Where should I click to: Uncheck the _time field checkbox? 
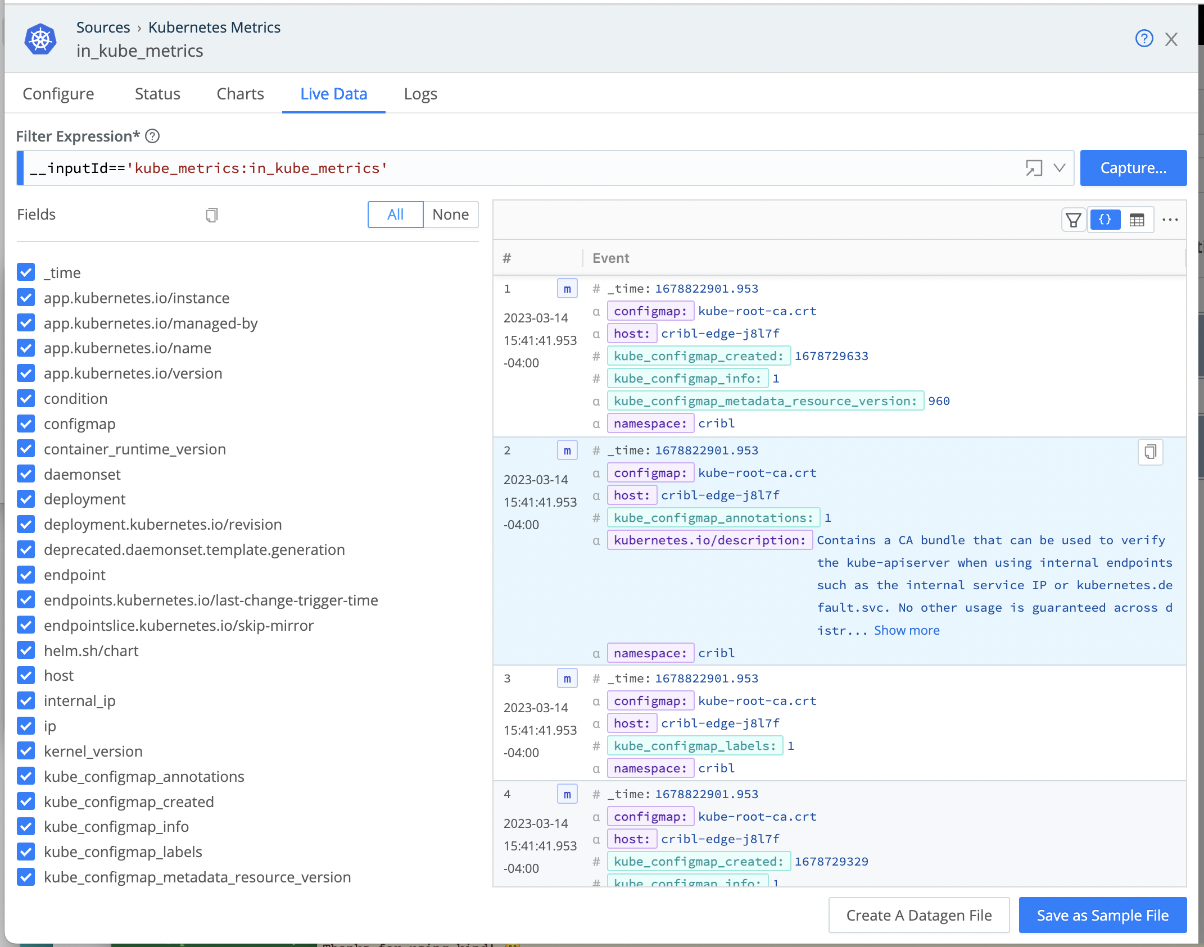26,272
